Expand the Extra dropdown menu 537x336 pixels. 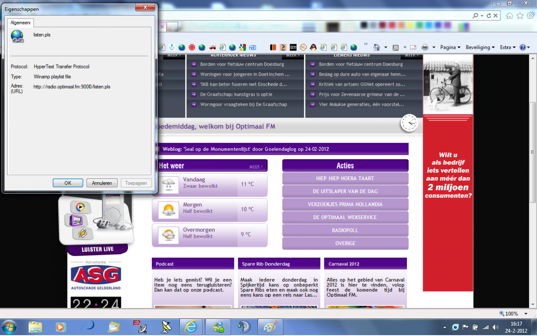[x=508, y=47]
